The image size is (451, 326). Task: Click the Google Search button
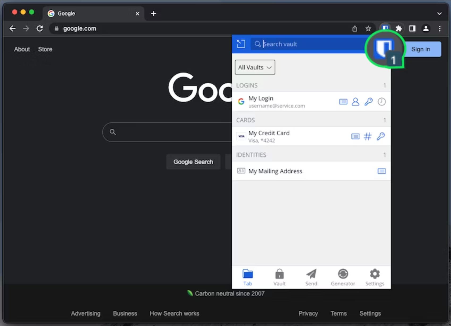193,162
